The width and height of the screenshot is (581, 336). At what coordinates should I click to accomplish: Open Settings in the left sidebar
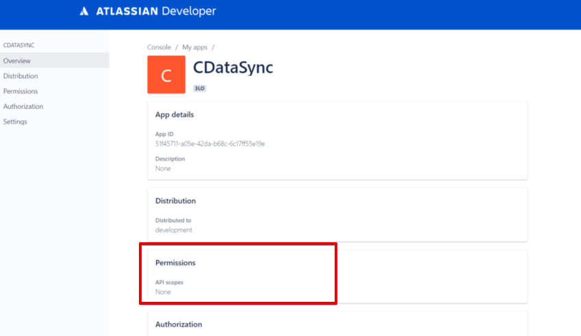click(15, 121)
